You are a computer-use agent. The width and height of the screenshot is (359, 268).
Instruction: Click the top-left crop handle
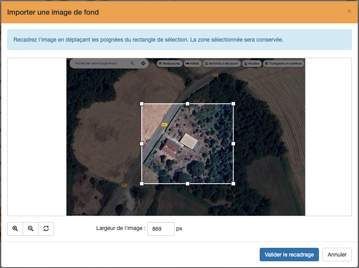pos(142,104)
